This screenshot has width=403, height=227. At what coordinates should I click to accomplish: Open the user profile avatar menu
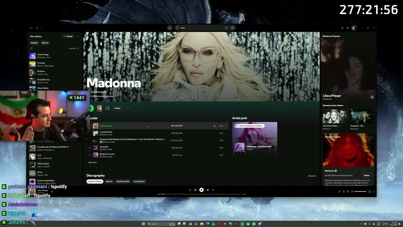[354, 28]
